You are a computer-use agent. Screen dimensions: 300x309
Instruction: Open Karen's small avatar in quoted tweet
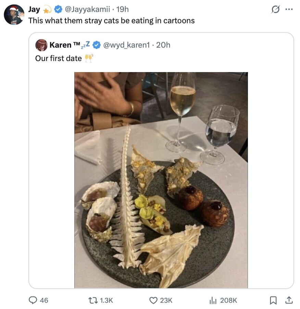[41, 45]
